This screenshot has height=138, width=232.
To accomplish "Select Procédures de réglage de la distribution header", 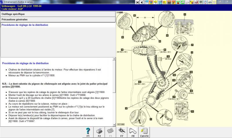I will [x=58, y=25].
